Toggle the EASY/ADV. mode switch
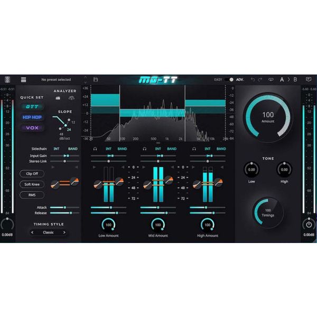Image resolution: width=317 pixels, height=317 pixels. [x=229, y=80]
